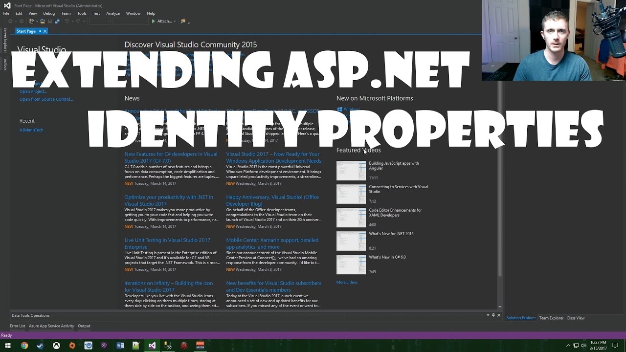Open Live Unit Testing article link
626x352 pixels.
point(167,243)
